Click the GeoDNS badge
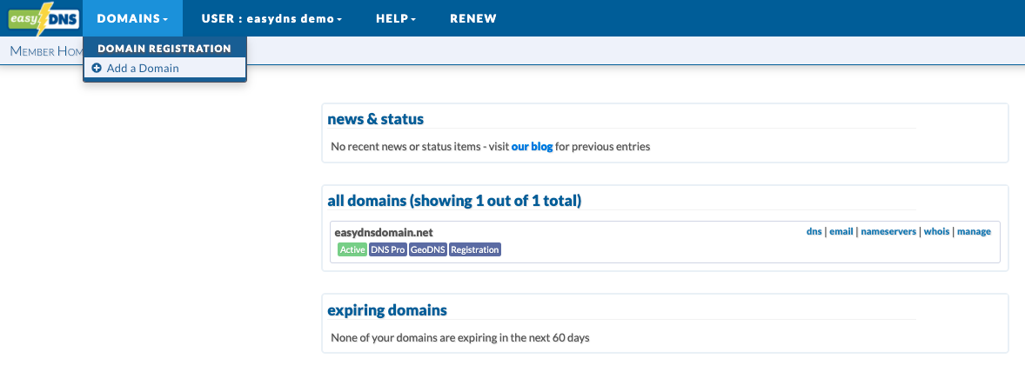 428,249
